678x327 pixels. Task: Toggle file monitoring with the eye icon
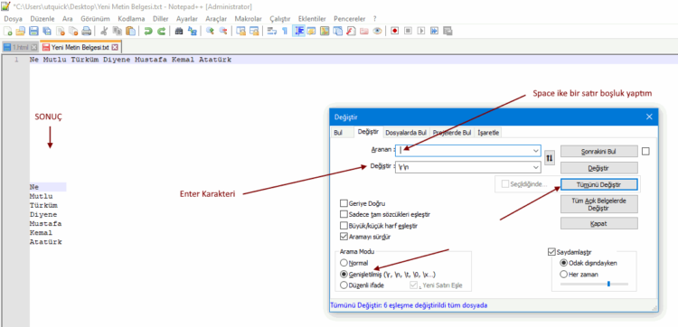pyautogui.click(x=377, y=31)
